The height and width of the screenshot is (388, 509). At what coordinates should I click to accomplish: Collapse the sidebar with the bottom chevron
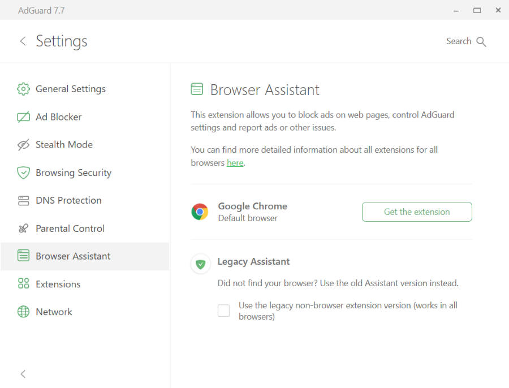(x=23, y=374)
